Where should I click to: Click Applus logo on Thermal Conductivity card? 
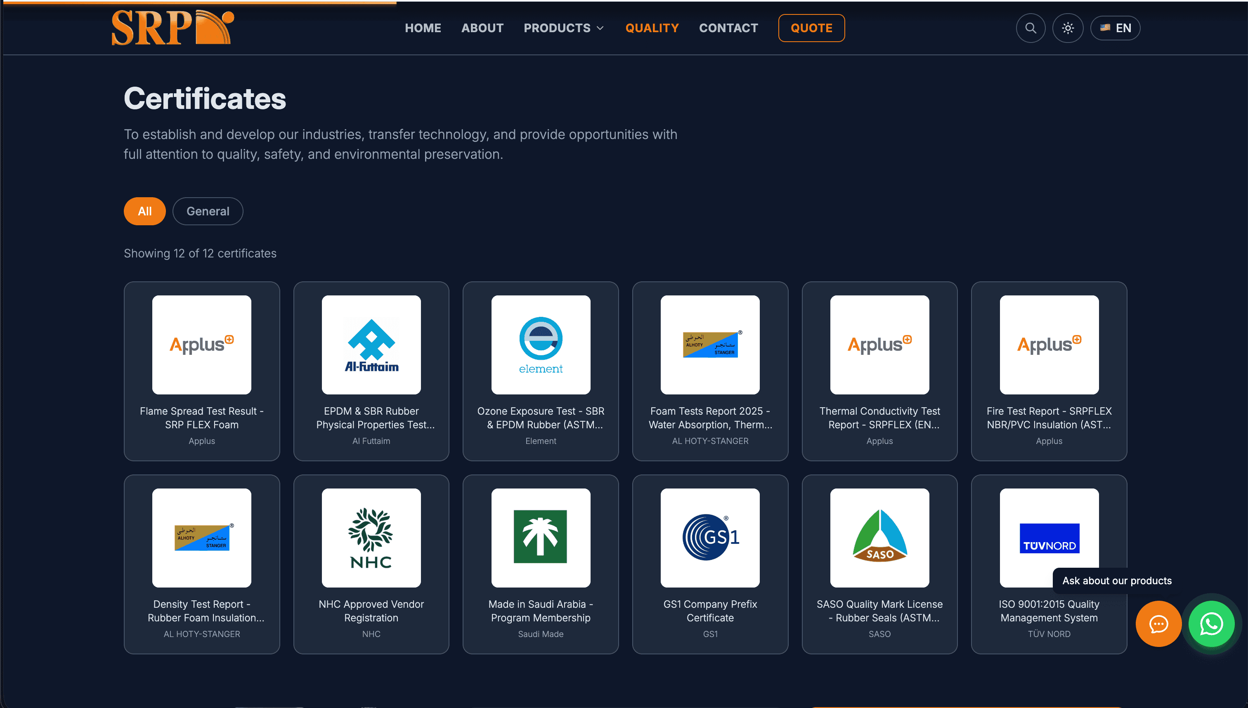point(879,345)
